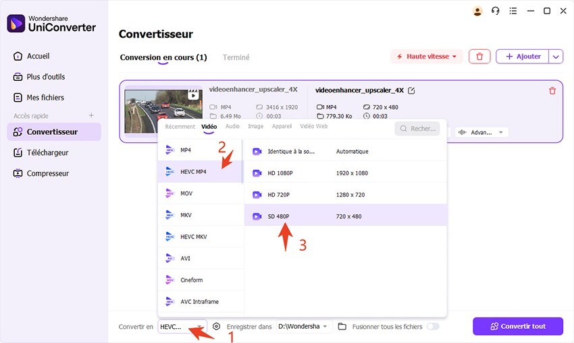Select HD 1080P resolution preset
Viewport: 574px width, 343px height.
[346, 173]
